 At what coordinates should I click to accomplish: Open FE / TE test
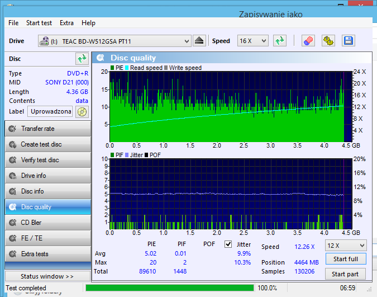click(x=48, y=238)
